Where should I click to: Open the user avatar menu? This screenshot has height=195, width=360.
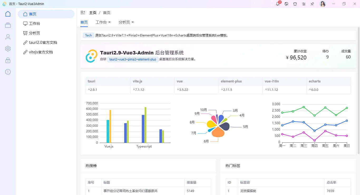click(x=322, y=4)
